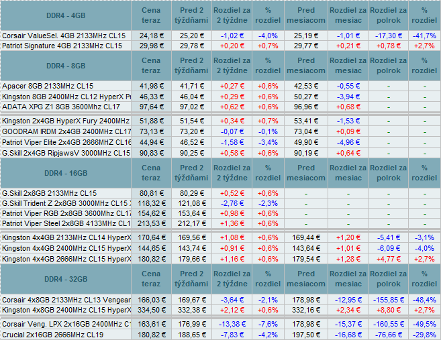Select 'Crucial 2x16GB 2666MHz CL19' product name
The image size is (441, 340).
[52, 335]
